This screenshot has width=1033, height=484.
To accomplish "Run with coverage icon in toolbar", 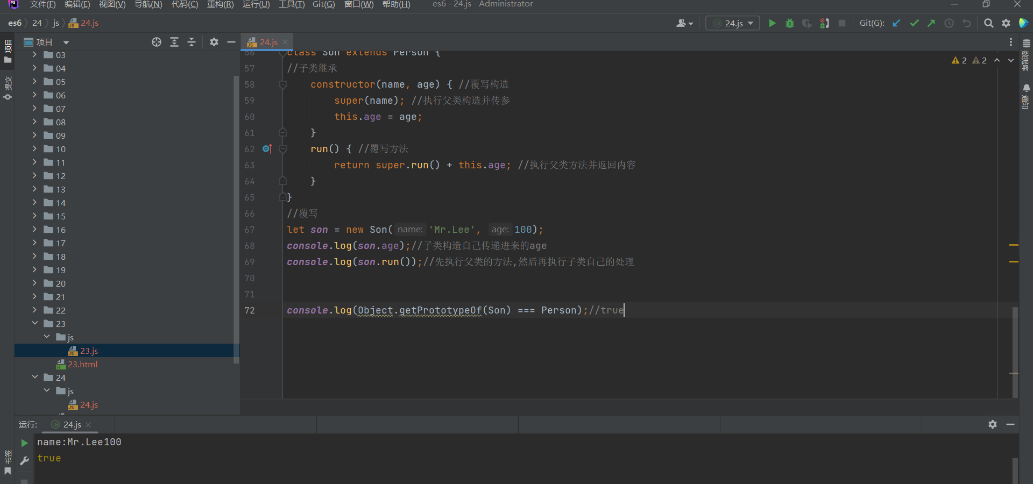I will [807, 23].
